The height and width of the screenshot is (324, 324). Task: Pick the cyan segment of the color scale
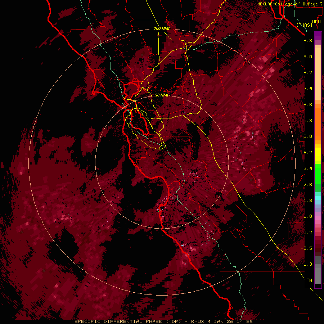[x=318, y=198]
